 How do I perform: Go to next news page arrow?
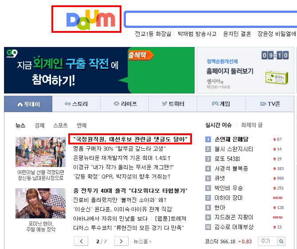tap(121, 241)
